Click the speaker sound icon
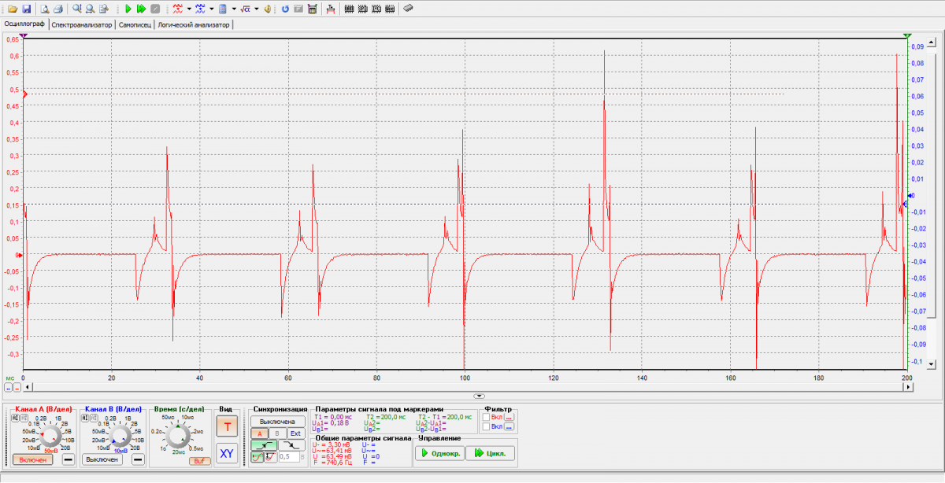This screenshot has height=483, width=945. coord(268,9)
